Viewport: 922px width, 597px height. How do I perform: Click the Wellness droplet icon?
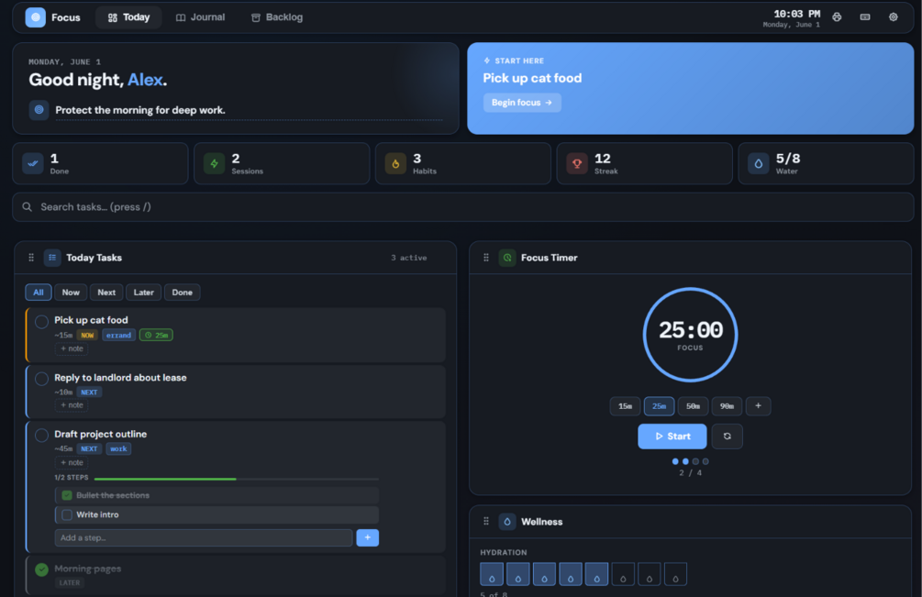[506, 521]
